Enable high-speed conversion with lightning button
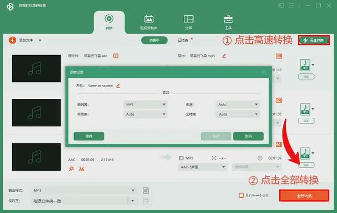 point(314,40)
